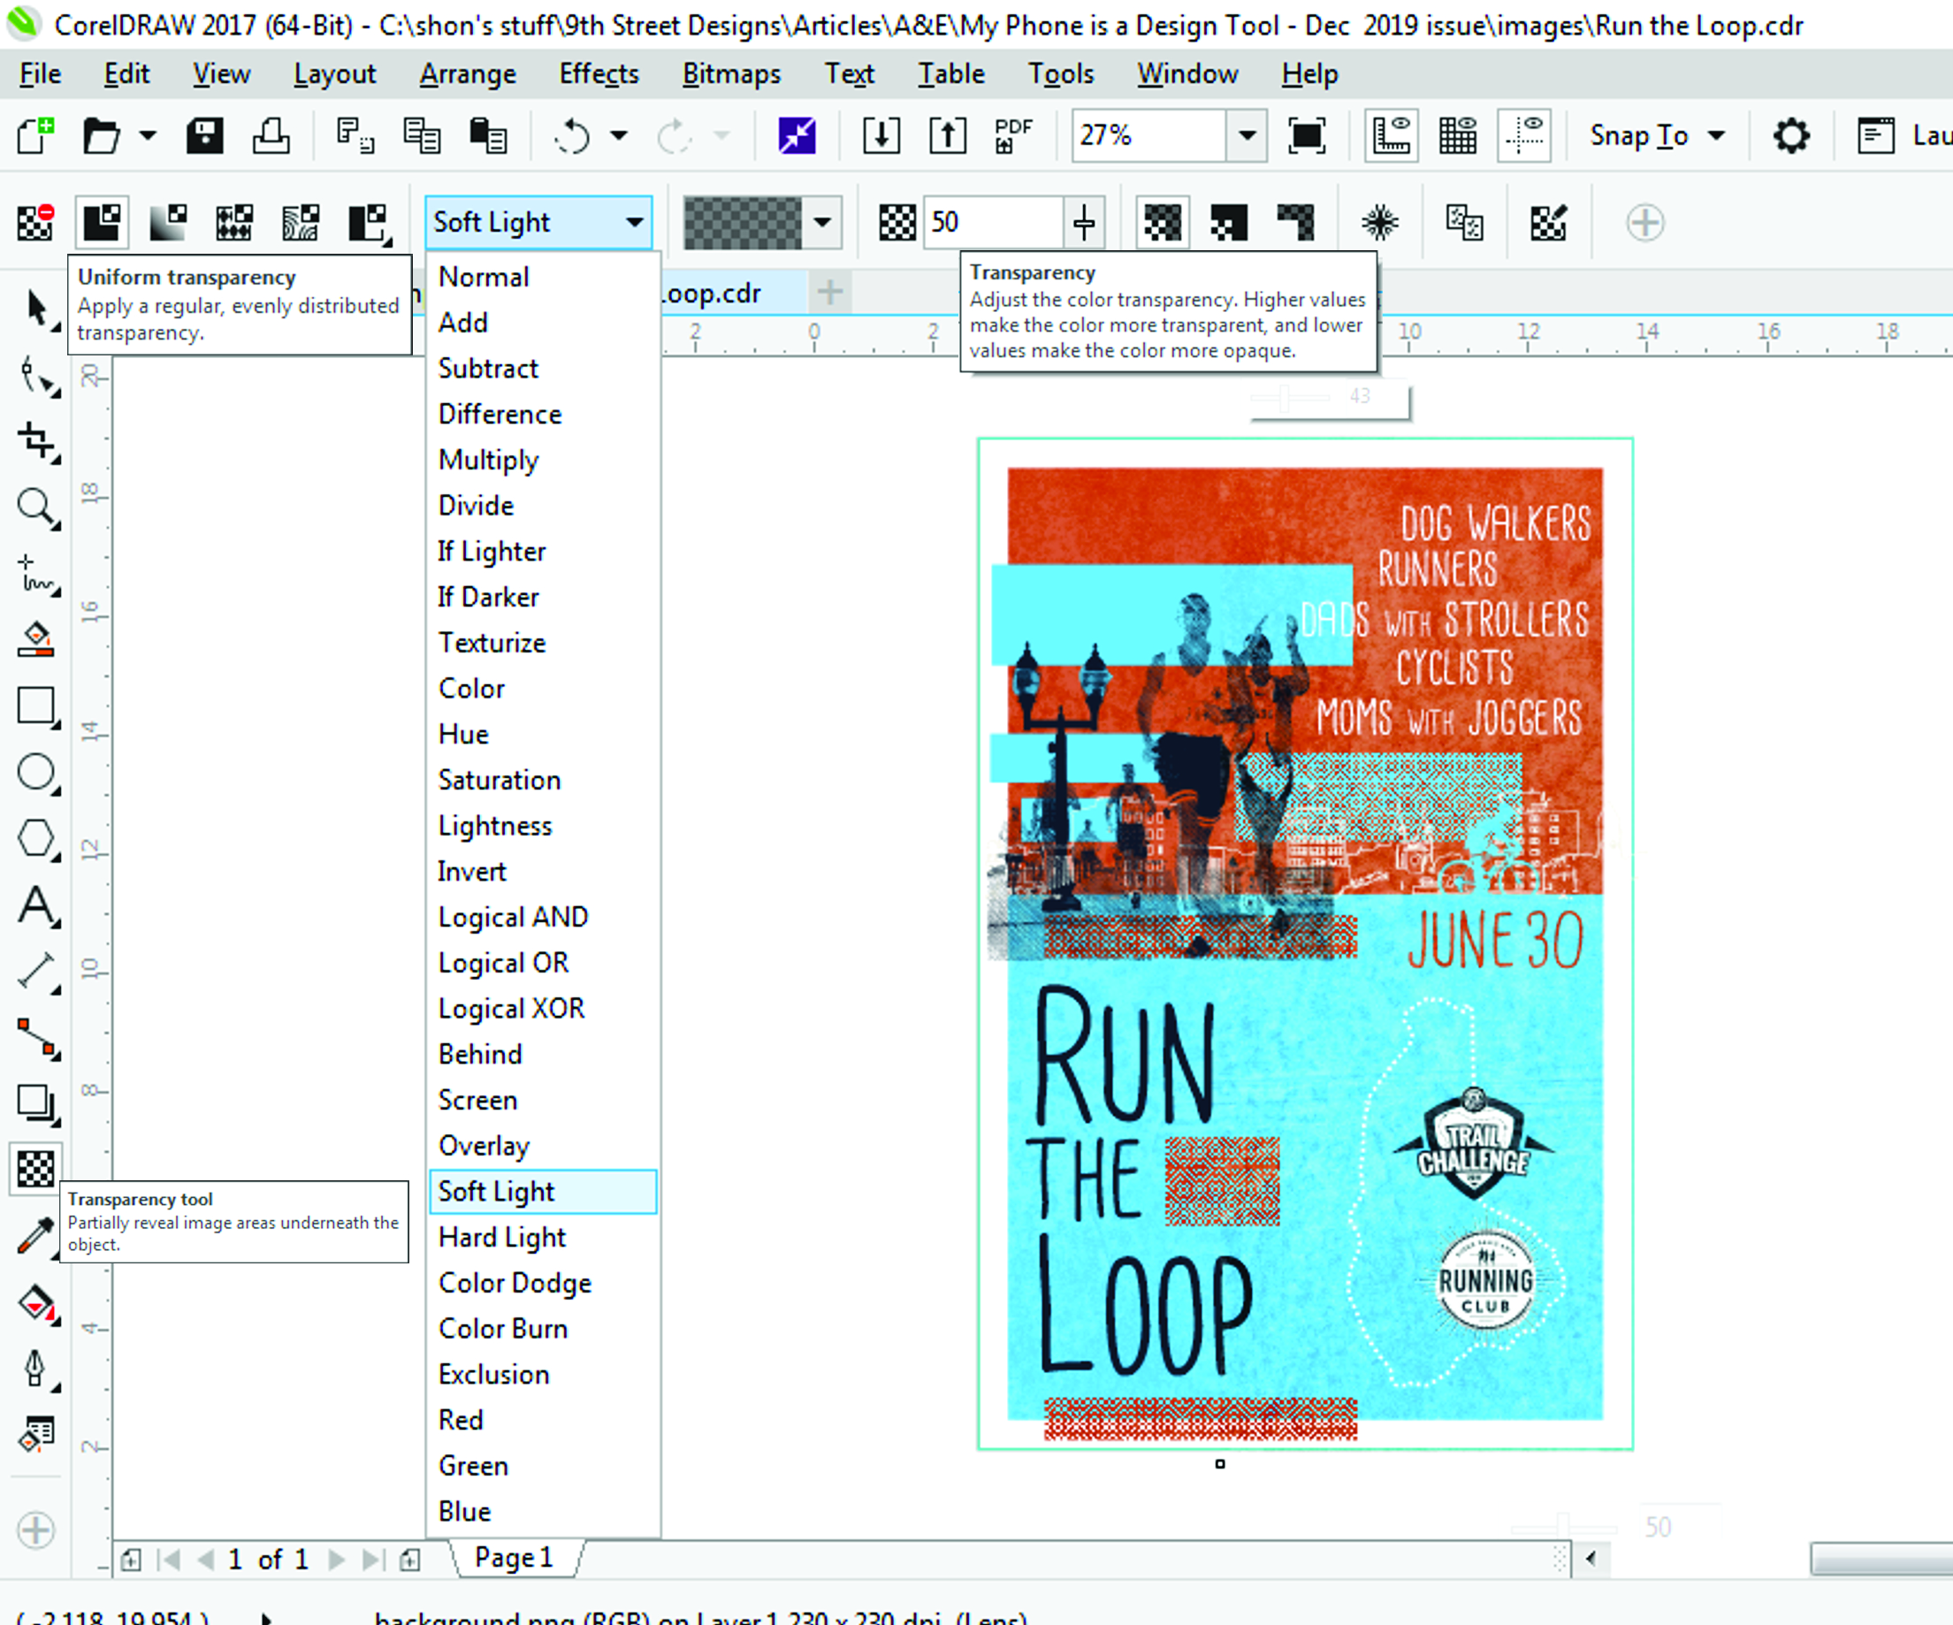The width and height of the screenshot is (1953, 1625).
Task: Open the transparency picker dropdown arrow
Action: coord(822,222)
